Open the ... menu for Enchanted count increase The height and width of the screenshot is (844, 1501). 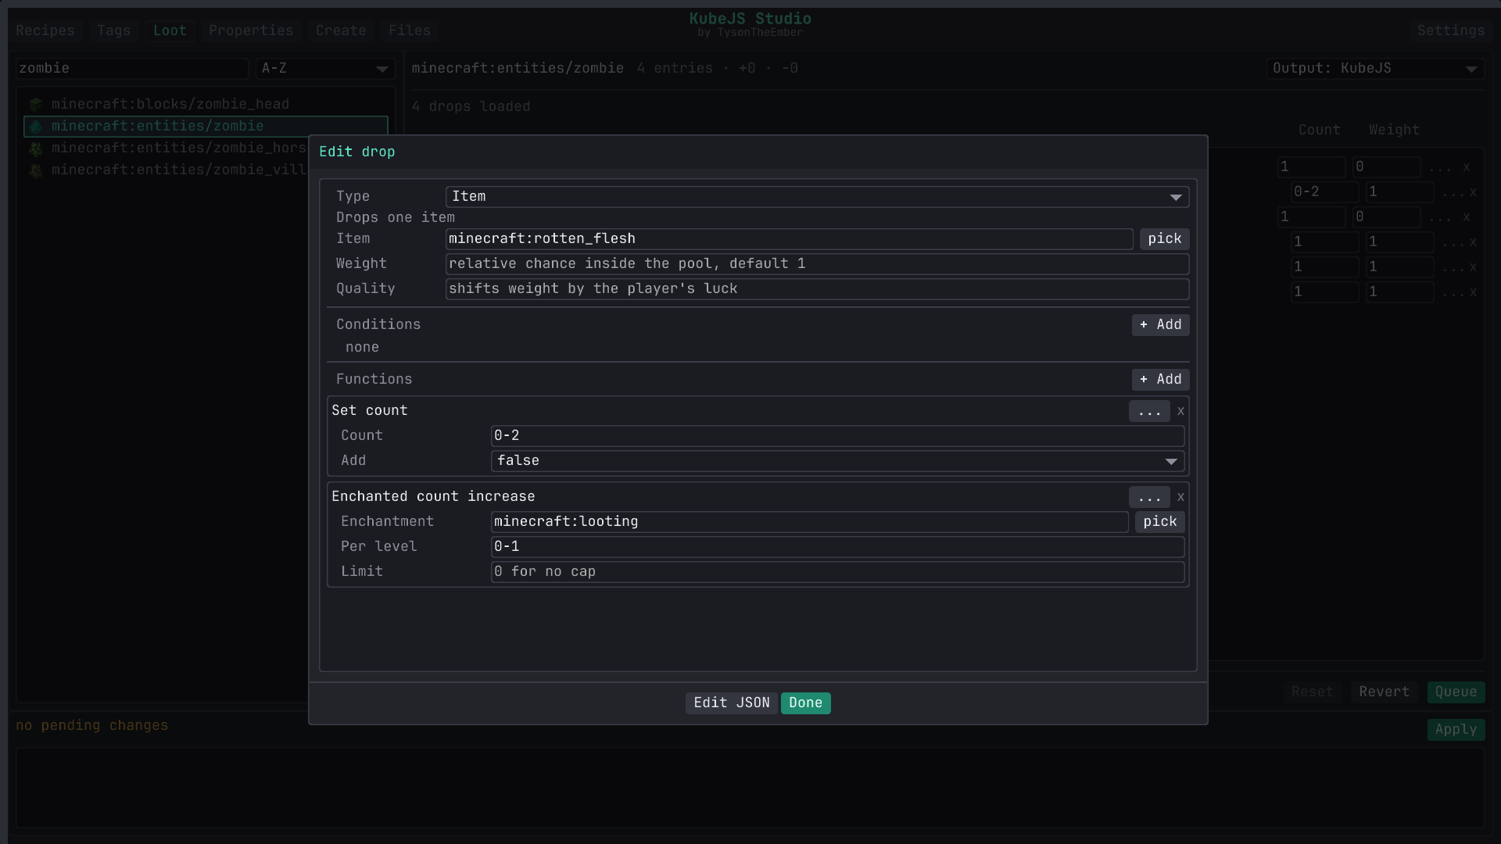click(1149, 497)
